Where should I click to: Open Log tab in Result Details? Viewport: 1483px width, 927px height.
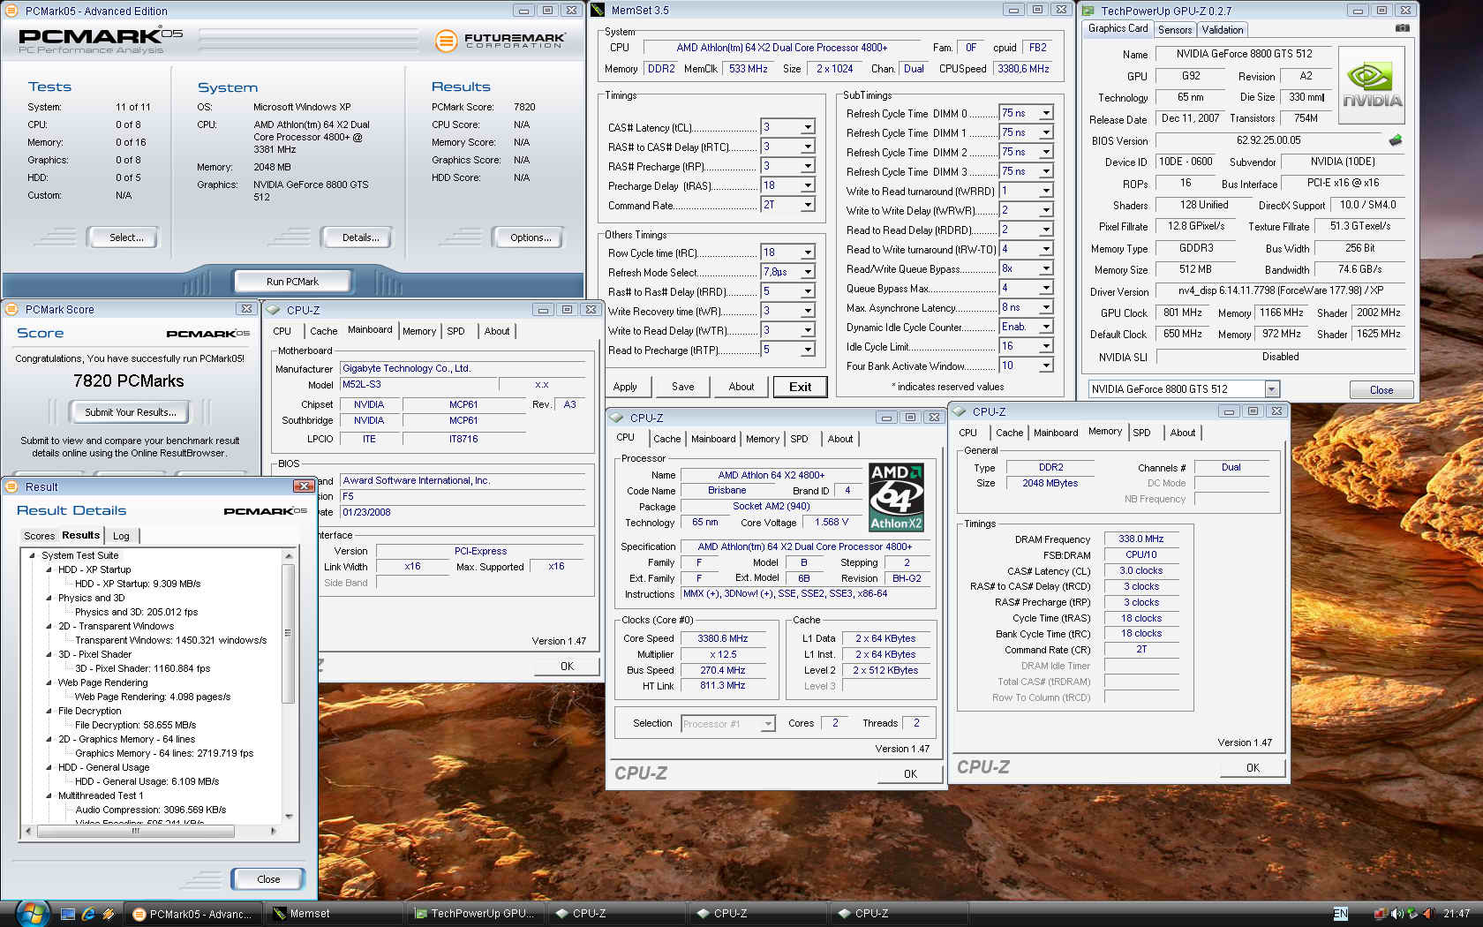(x=121, y=536)
